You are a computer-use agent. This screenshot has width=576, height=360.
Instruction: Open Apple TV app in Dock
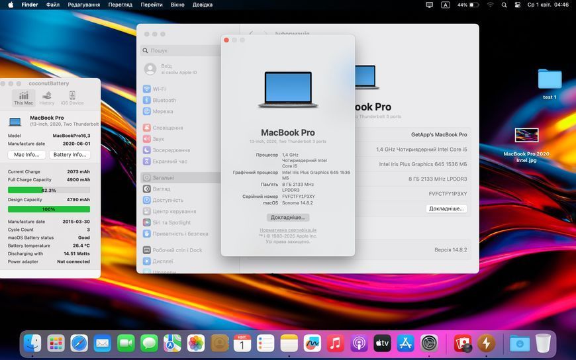pos(382,343)
